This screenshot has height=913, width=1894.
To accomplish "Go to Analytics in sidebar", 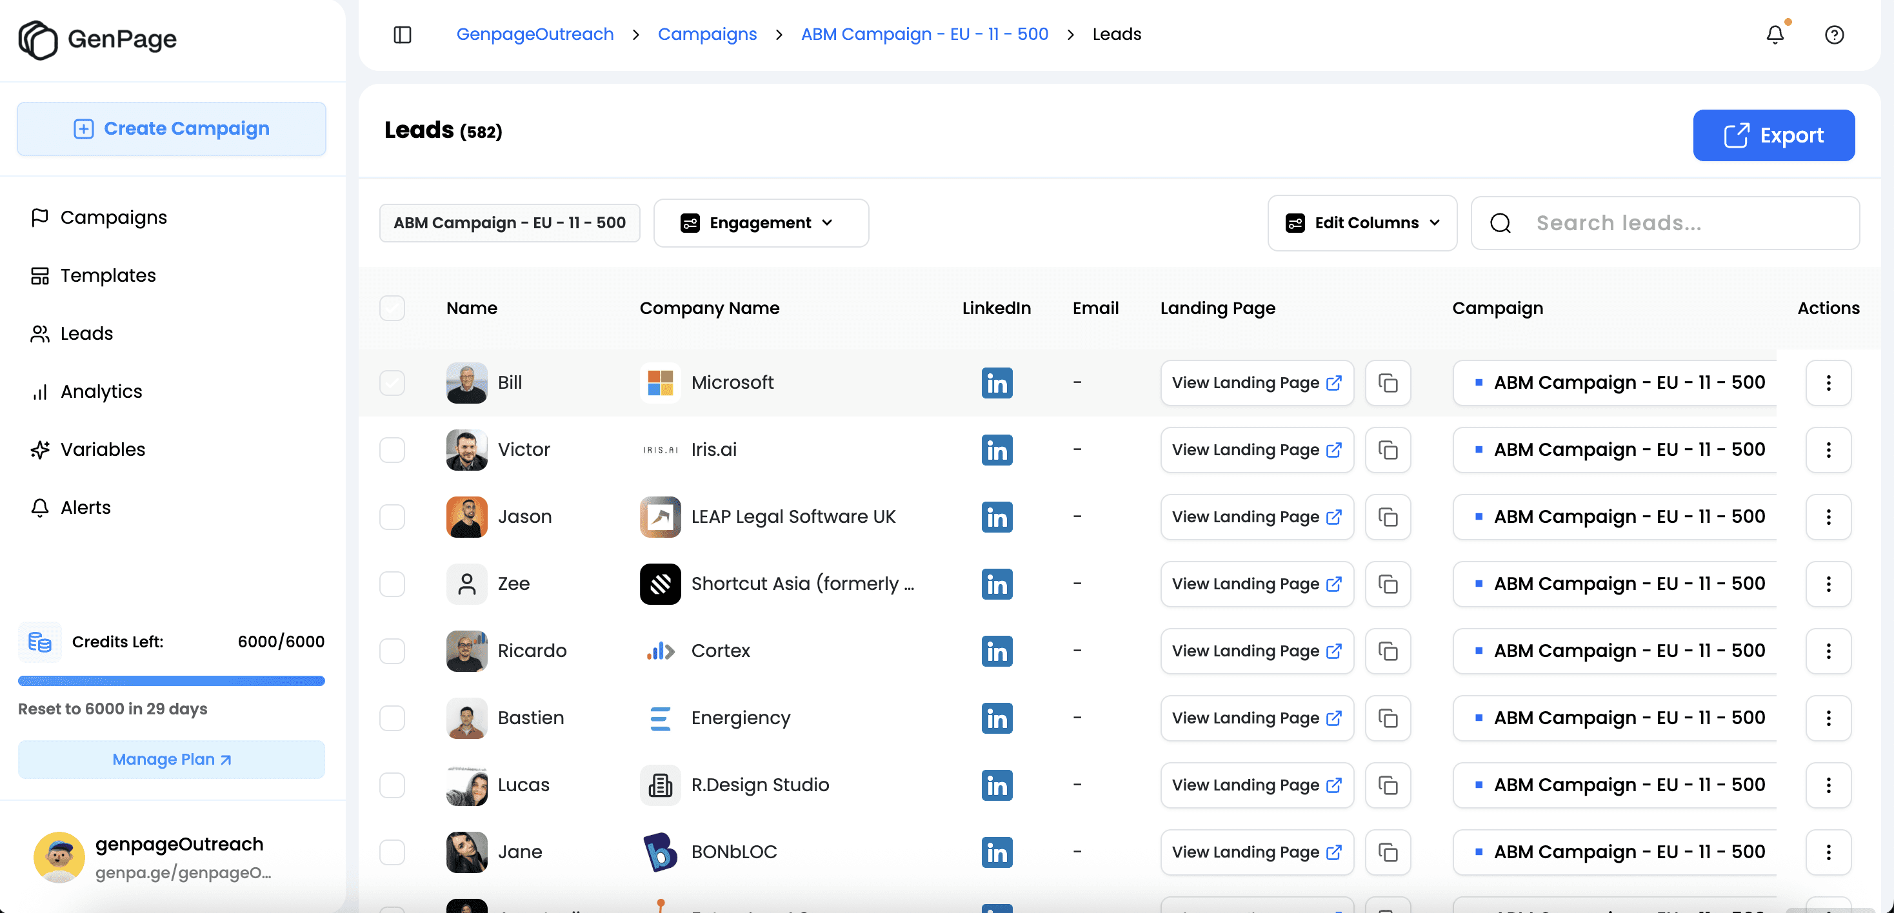I will tap(101, 392).
